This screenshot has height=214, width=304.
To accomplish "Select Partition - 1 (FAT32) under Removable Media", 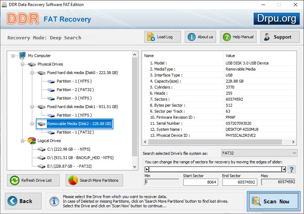I will [x=75, y=132].
